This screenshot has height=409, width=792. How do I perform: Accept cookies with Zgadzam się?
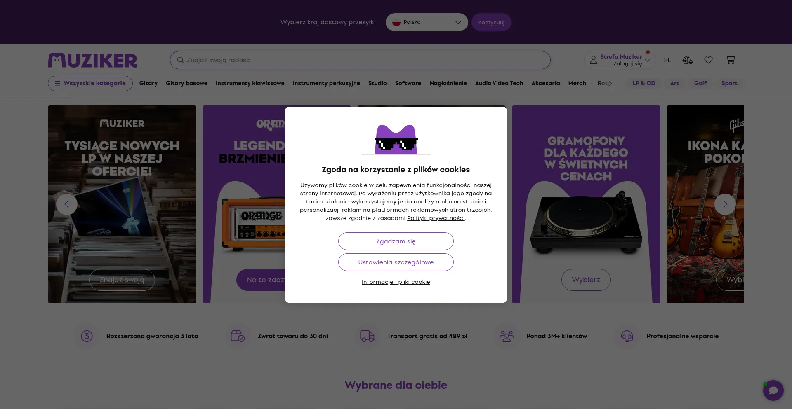coord(396,241)
